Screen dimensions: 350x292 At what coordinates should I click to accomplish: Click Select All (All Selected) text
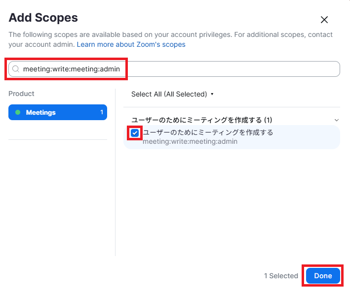(169, 94)
